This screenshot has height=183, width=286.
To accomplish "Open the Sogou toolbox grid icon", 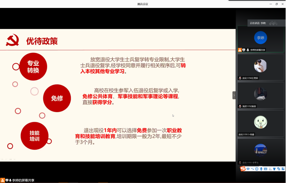I will pyautogui.click(x=283, y=169).
